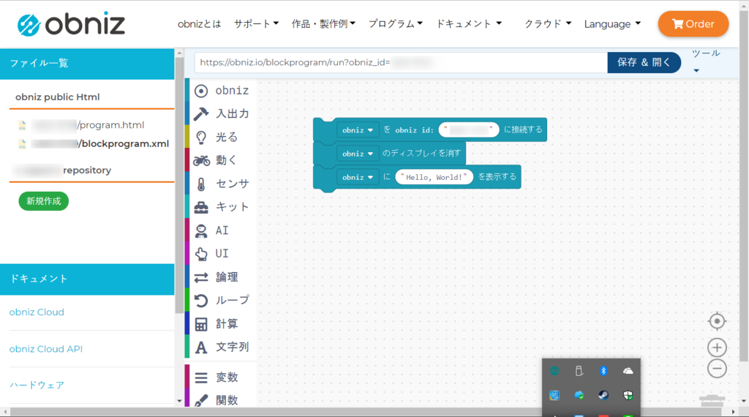Select the を表示する display block
Viewport: 749px width, 417px height.
pyautogui.click(x=497, y=177)
